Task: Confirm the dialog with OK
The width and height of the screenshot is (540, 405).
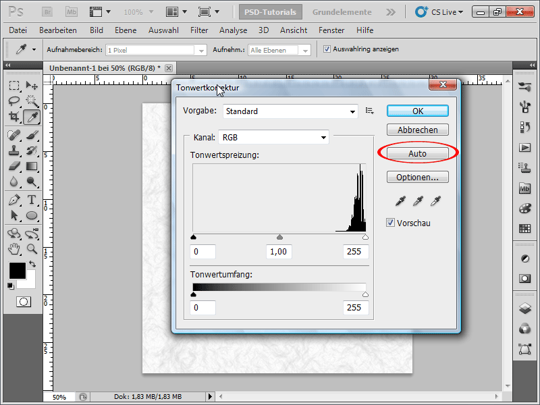Action: click(418, 111)
